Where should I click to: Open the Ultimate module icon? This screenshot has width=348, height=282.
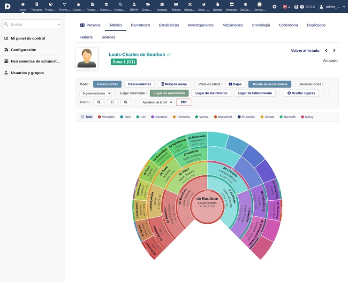click(x=259, y=4)
